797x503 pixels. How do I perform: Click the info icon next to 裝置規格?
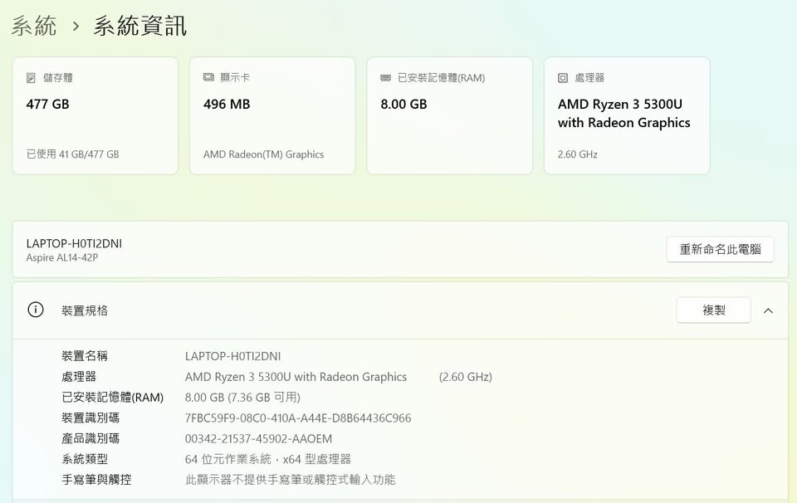click(36, 310)
